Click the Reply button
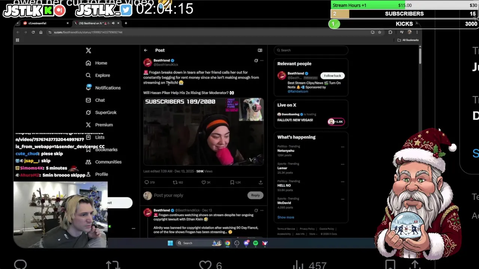The width and height of the screenshot is (479, 269). pyautogui.click(x=255, y=195)
